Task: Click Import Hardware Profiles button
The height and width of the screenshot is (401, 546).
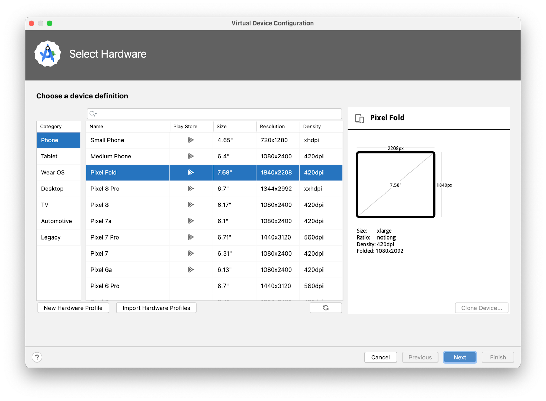Action: [156, 308]
